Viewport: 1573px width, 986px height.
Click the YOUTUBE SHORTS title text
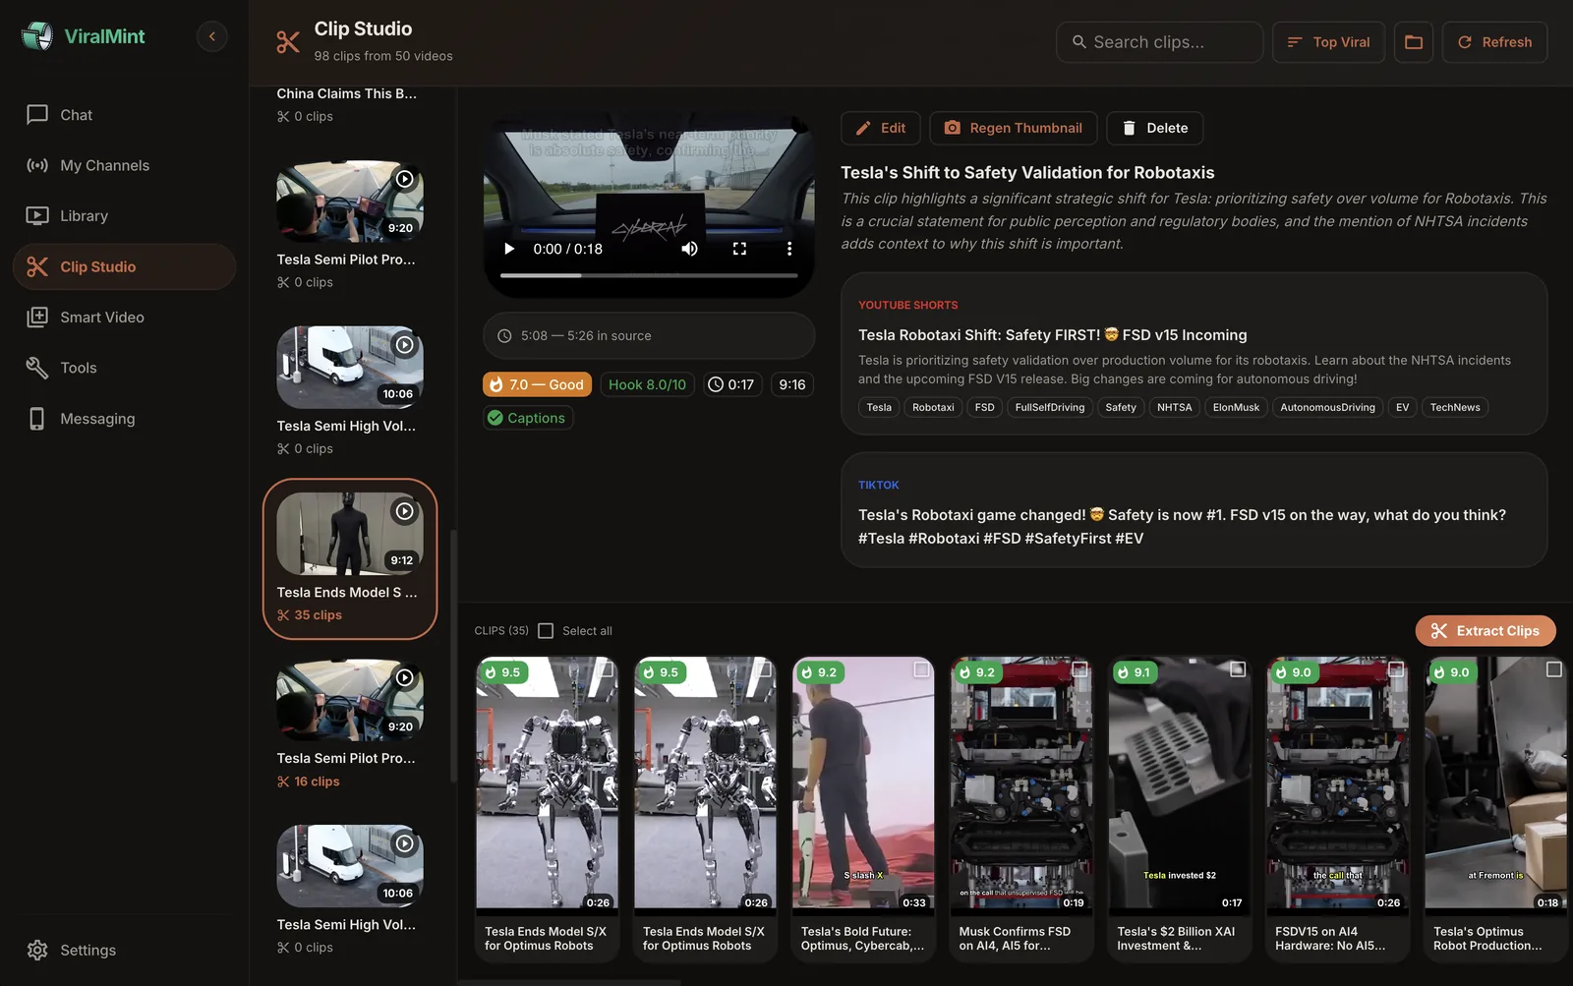pyautogui.click(x=1052, y=335)
